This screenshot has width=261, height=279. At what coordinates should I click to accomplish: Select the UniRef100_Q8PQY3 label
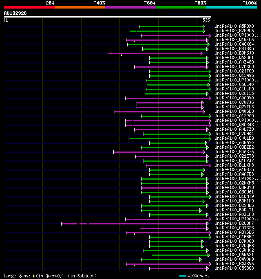[x=234, y=187]
